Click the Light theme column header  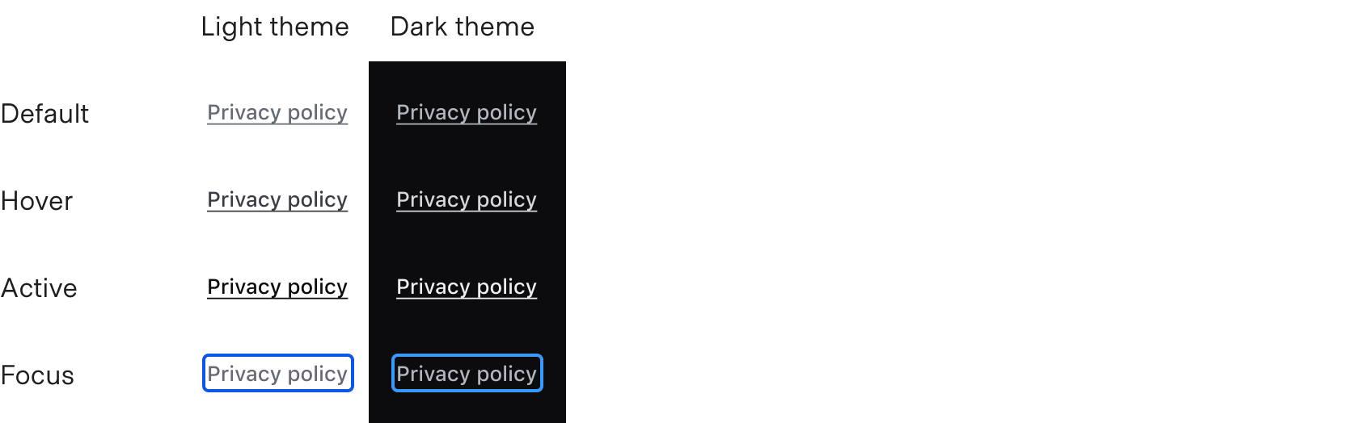[275, 27]
